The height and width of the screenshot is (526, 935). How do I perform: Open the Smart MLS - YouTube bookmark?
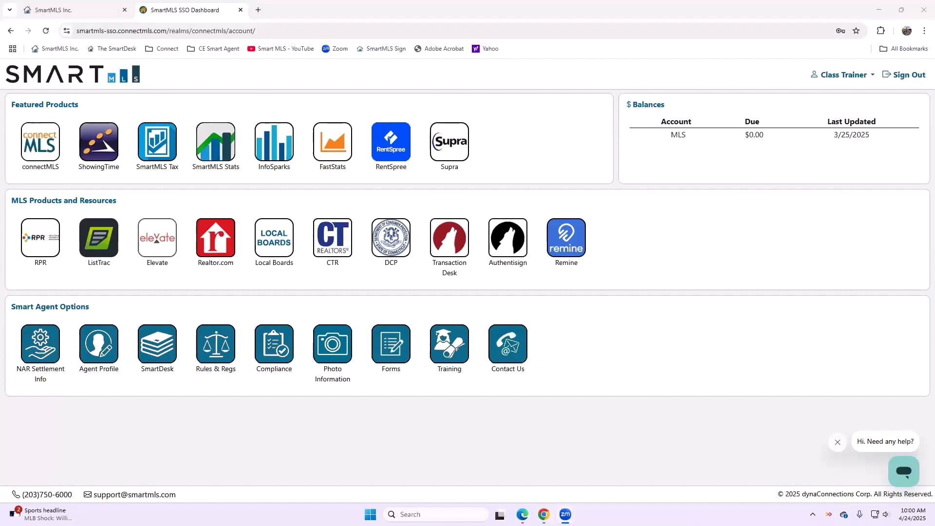[x=280, y=48]
